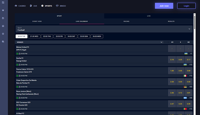Open Boca Juniors (Wom) match details
The width and height of the screenshot is (200, 115).
[92, 93]
